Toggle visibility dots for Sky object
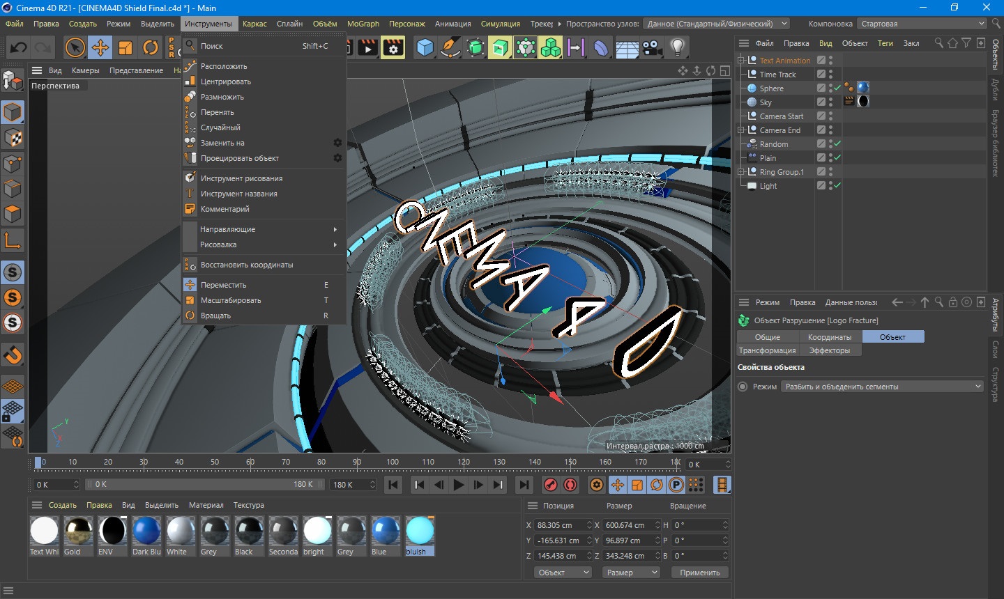The image size is (1004, 599). (x=830, y=102)
